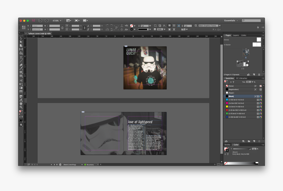Select the Rectangle tool
Viewport: 283px width, 191px height.
point(21,76)
